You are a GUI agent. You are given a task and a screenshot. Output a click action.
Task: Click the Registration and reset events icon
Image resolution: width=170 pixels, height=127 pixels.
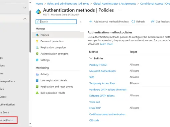tap(37, 87)
